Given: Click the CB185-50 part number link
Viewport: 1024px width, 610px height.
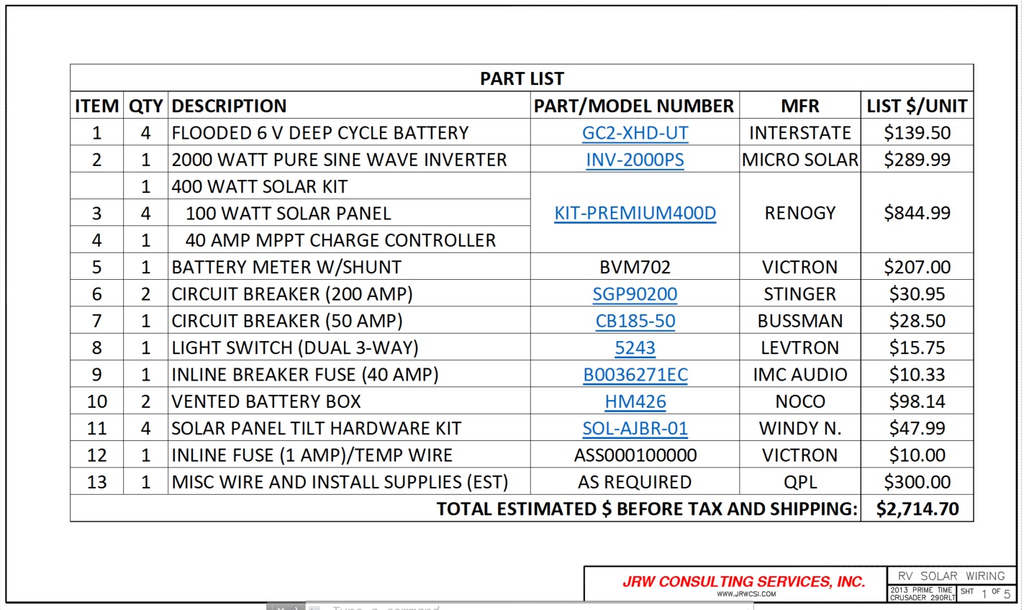Looking at the screenshot, I should pos(635,321).
